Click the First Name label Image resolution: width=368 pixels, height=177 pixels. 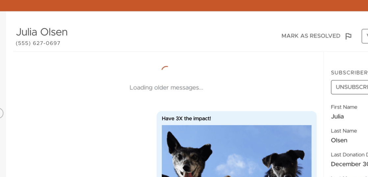(x=344, y=107)
